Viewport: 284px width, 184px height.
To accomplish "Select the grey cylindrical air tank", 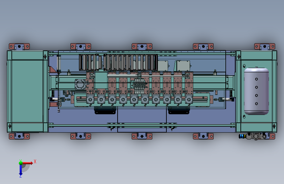I will (256, 91).
